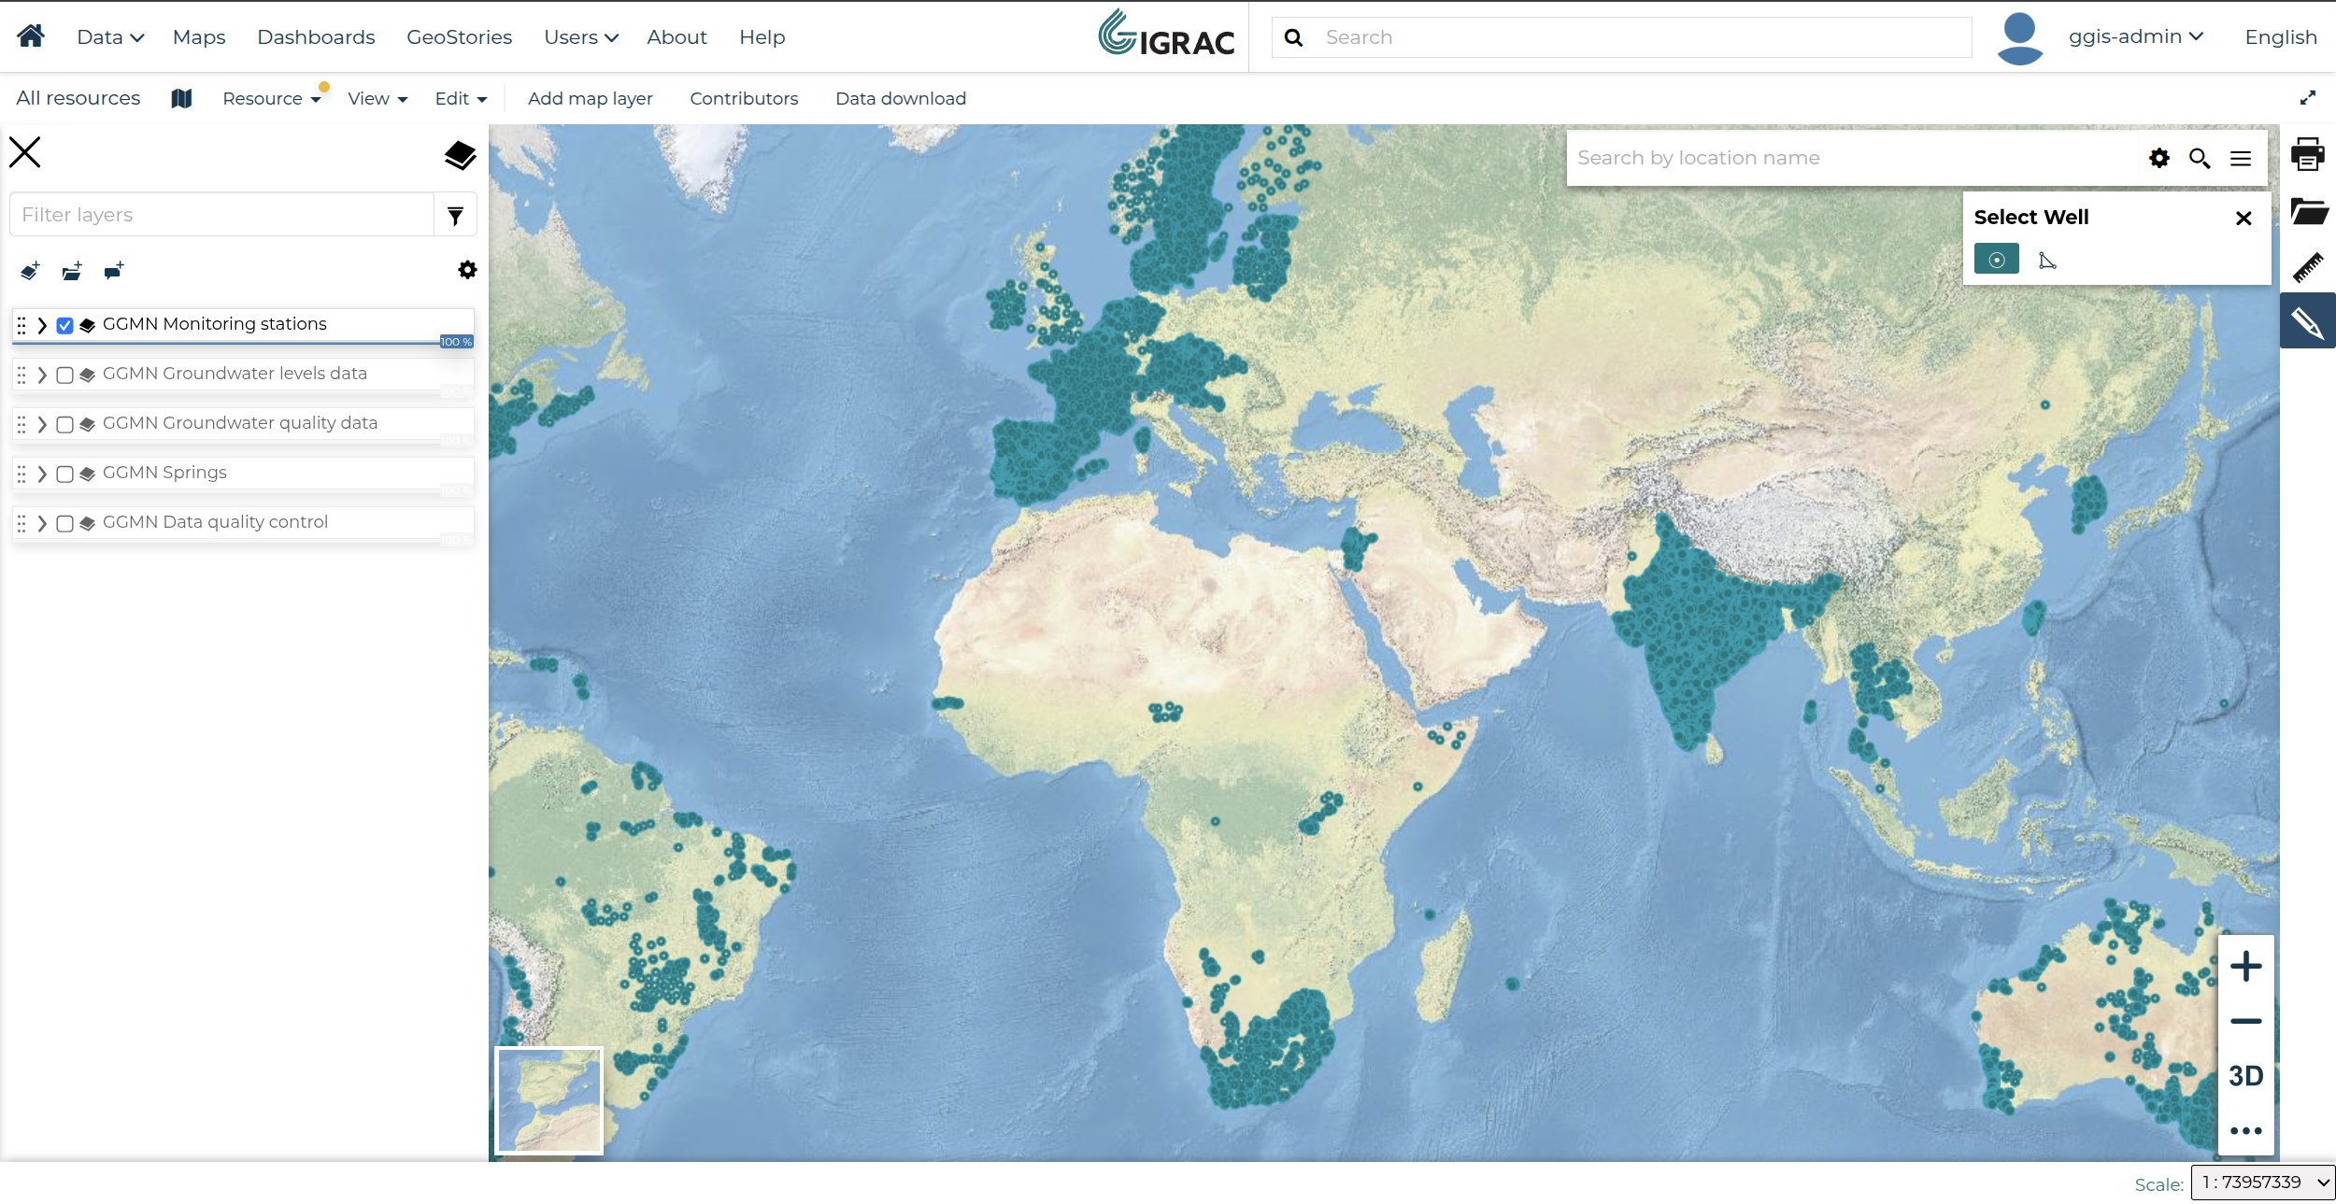
Task: Open the Scale dropdown
Action: [2262, 1183]
